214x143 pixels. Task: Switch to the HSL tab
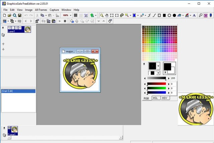click(x=155, y=98)
